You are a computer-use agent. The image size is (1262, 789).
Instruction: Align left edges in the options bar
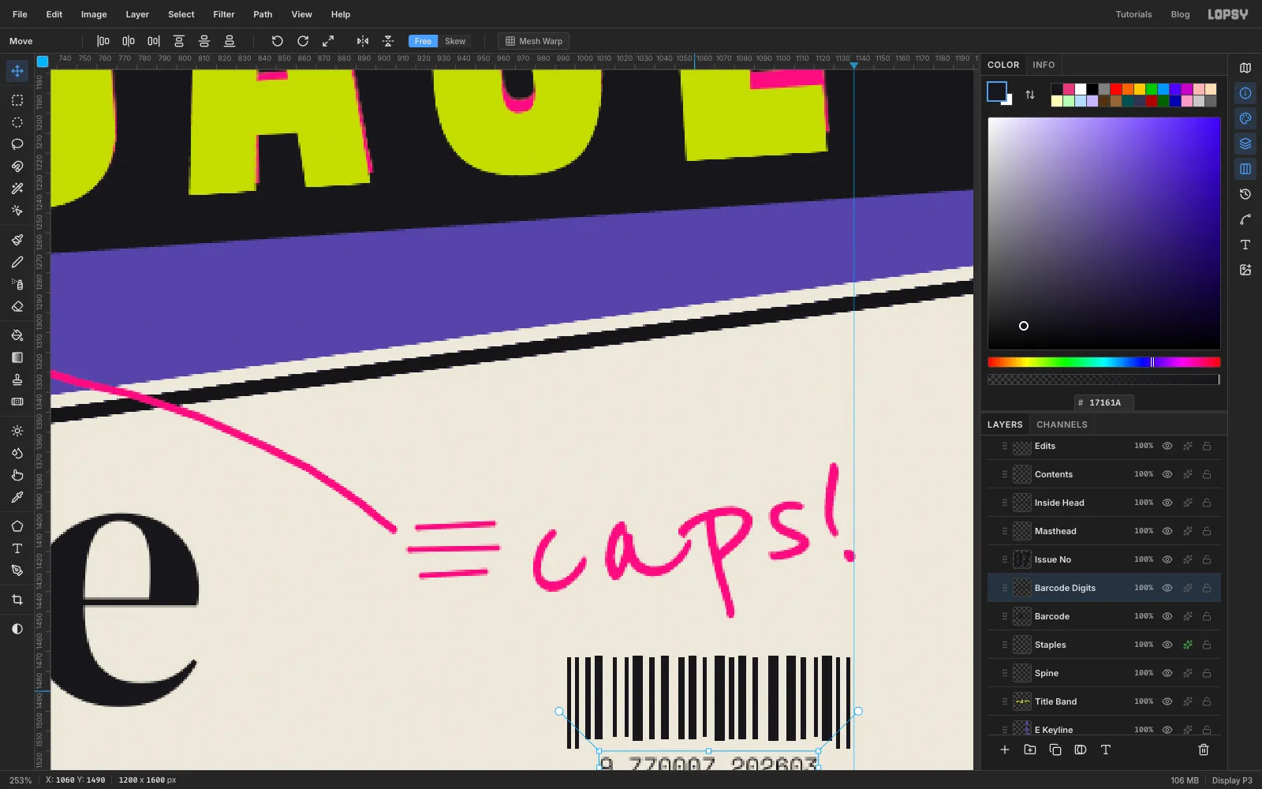103,41
